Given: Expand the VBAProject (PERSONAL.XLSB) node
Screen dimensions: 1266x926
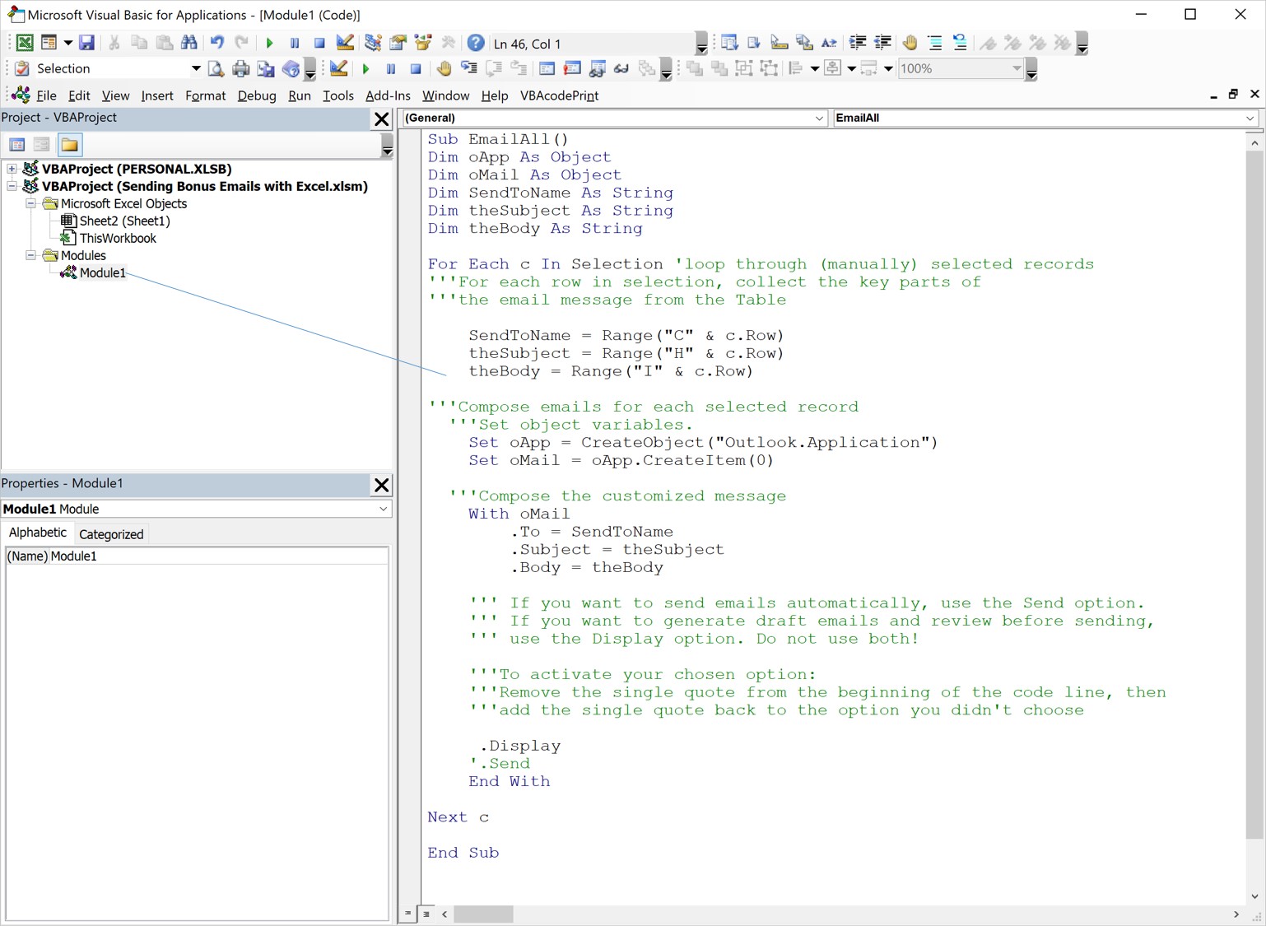Looking at the screenshot, I should pos(12,169).
